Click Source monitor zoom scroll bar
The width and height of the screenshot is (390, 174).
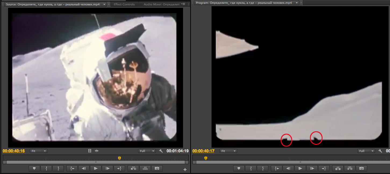point(96,162)
